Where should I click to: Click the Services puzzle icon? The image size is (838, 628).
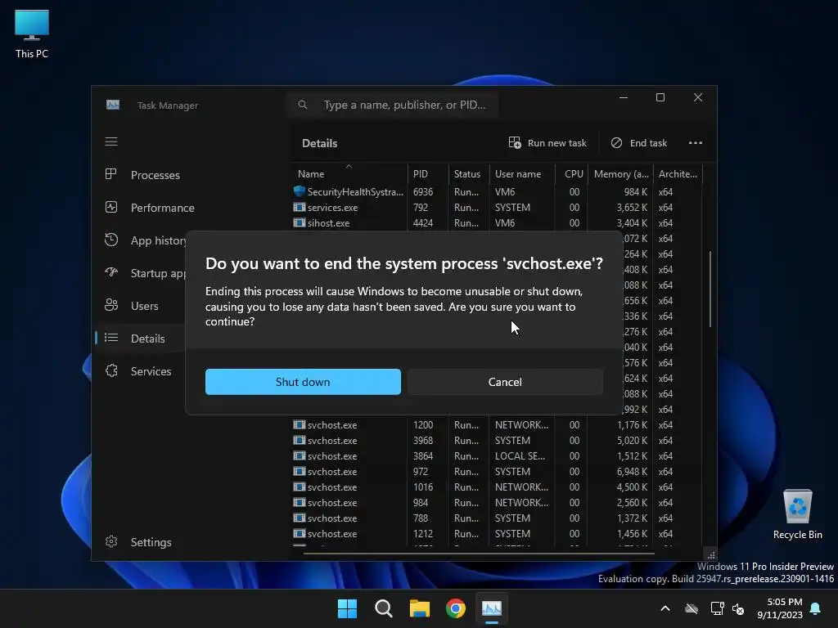(x=111, y=370)
